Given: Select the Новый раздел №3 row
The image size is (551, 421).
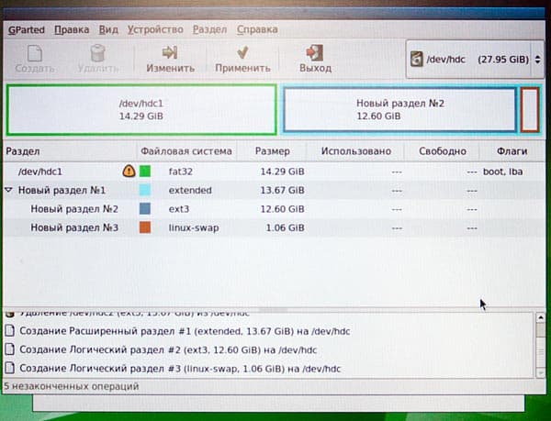Looking at the screenshot, I should 274,227.
